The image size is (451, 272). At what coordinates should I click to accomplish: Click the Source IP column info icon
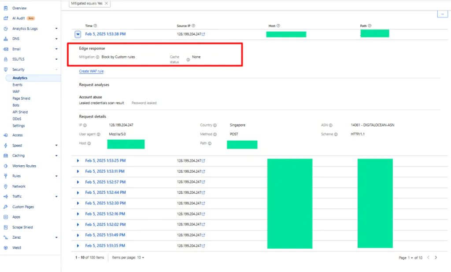pyautogui.click(x=193, y=26)
